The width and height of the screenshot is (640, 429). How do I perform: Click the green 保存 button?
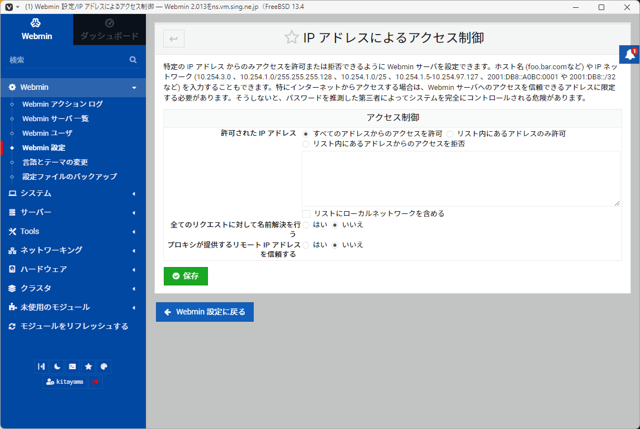[x=186, y=276]
